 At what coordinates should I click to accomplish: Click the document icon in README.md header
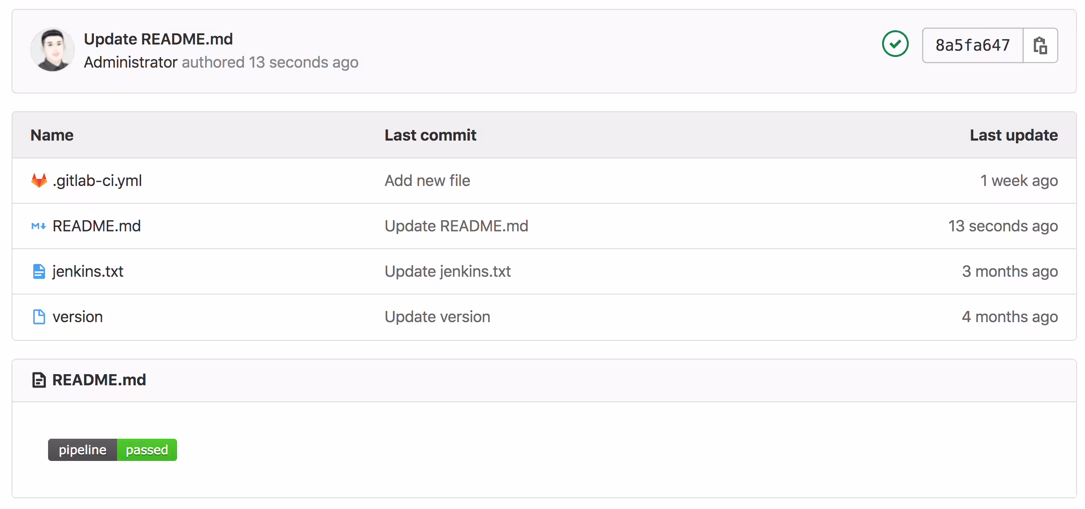pos(39,380)
